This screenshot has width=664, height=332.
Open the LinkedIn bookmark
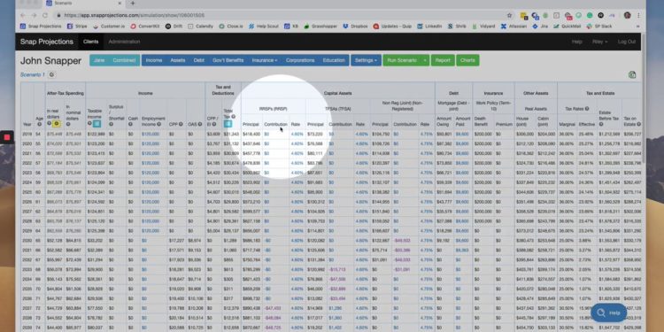[x=429, y=27]
